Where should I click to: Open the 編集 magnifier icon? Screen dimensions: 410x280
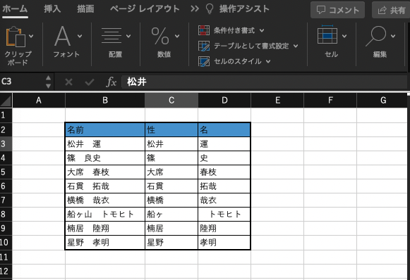pyautogui.click(x=375, y=36)
